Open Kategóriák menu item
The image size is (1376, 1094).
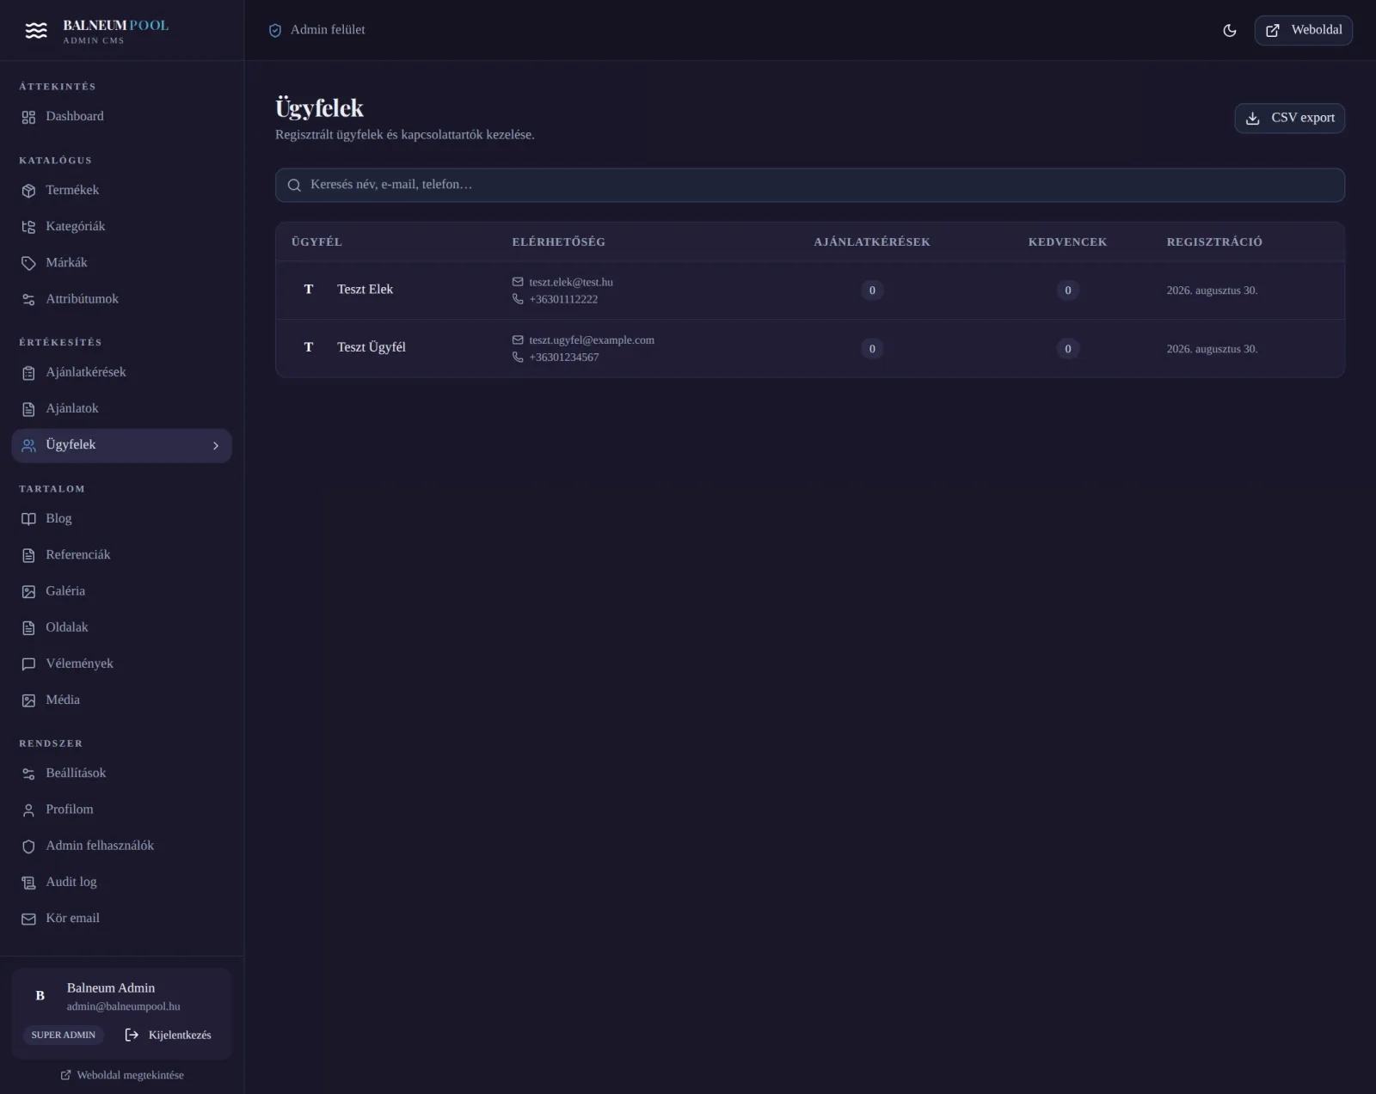[x=122, y=226]
